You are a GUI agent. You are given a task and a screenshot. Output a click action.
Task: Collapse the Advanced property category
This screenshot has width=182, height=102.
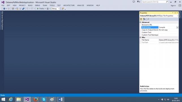click(140, 22)
